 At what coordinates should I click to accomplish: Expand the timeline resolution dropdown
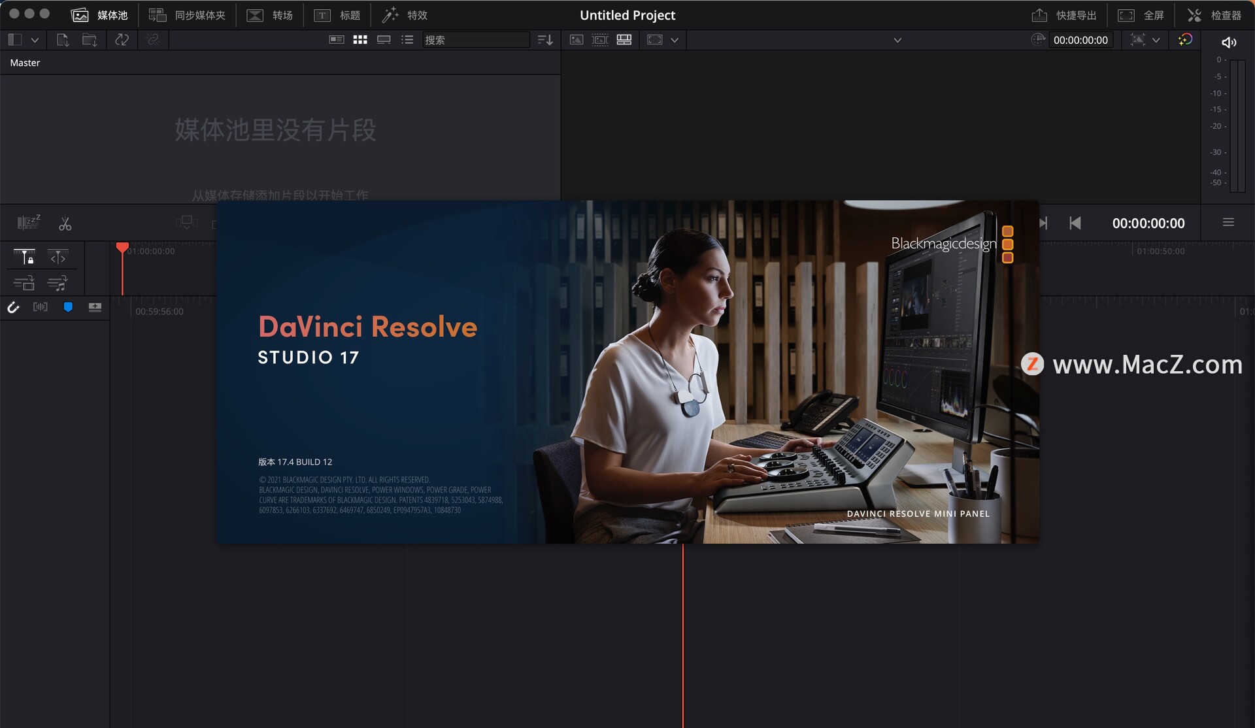point(675,40)
